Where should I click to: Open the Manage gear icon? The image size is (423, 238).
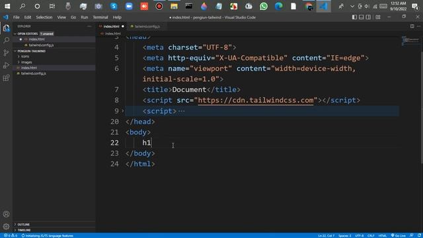coord(6,226)
